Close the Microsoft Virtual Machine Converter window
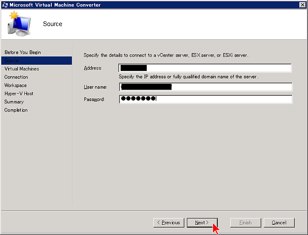Viewport: 308px width, 235px height. (x=302, y=5)
